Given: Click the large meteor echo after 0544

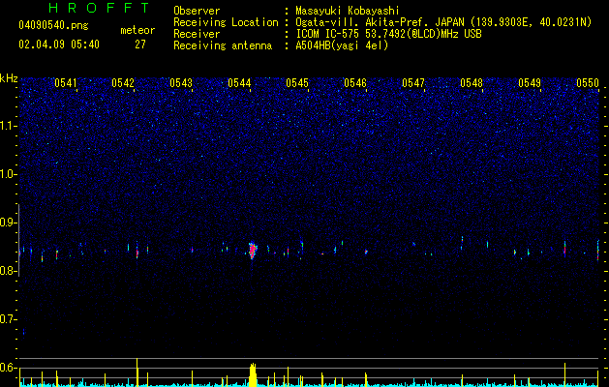Looking at the screenshot, I should tap(253, 251).
